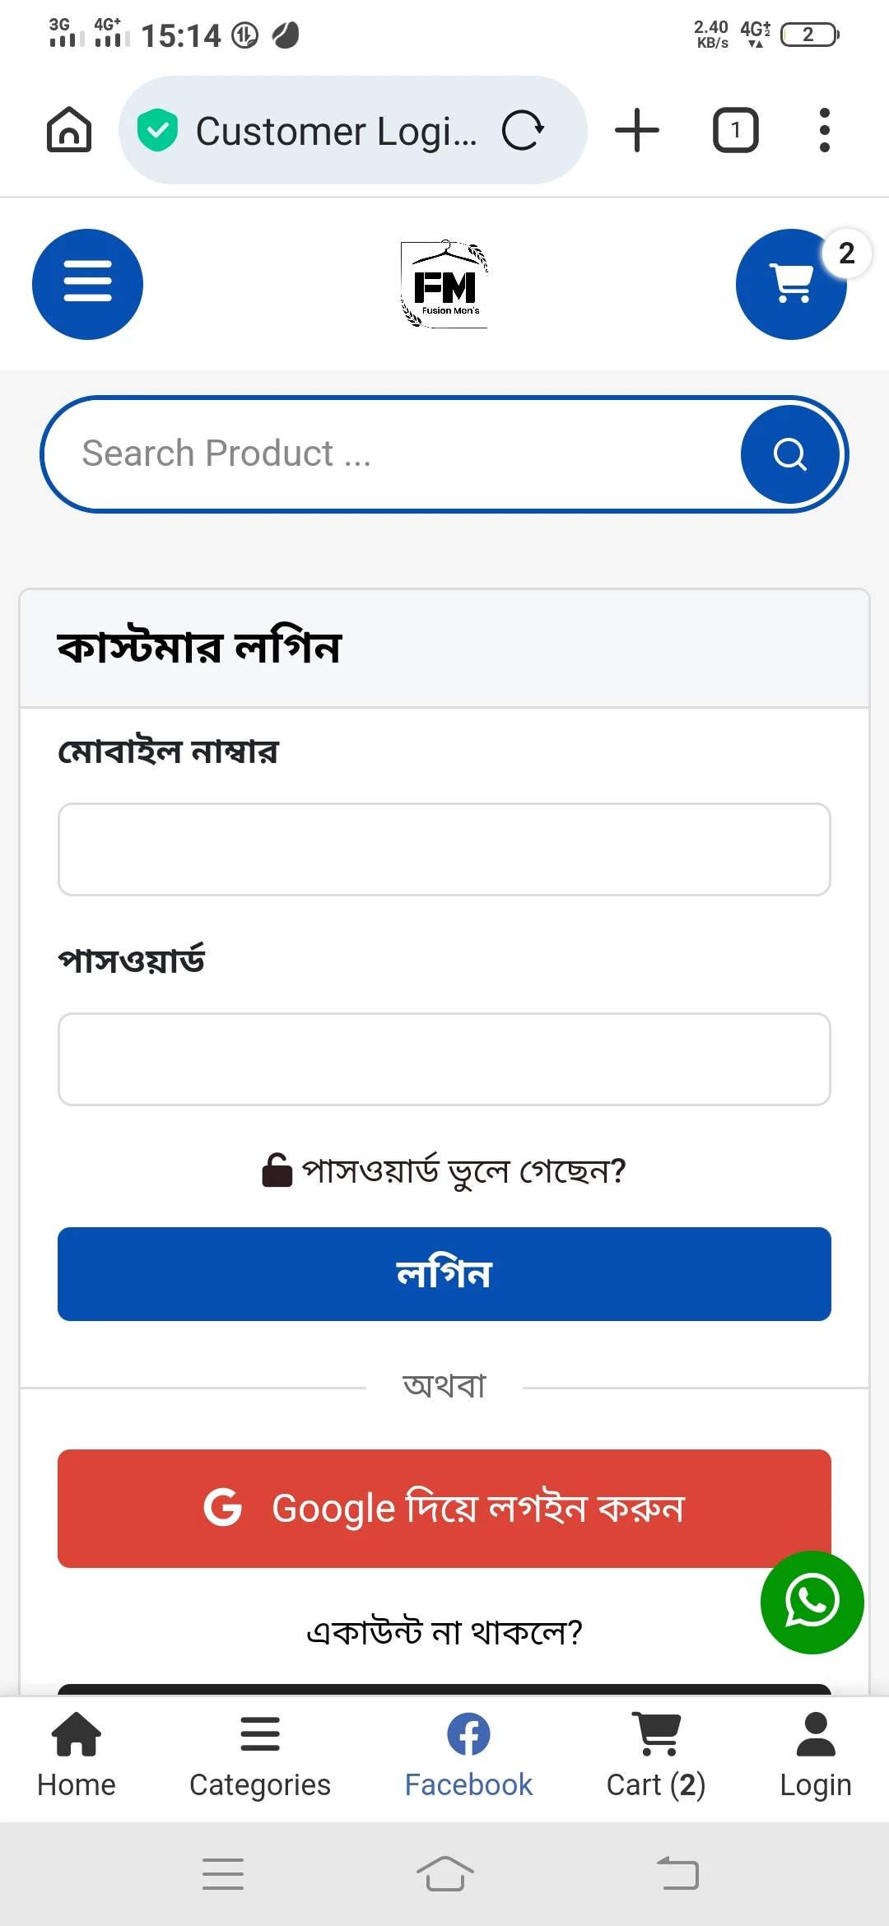889x1926 pixels.
Task: Sign in with the Google button
Action: (x=444, y=1508)
